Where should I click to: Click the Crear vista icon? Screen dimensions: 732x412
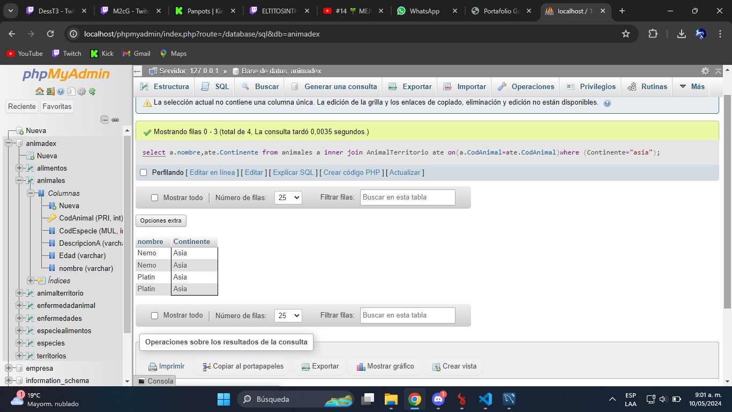pos(436,366)
